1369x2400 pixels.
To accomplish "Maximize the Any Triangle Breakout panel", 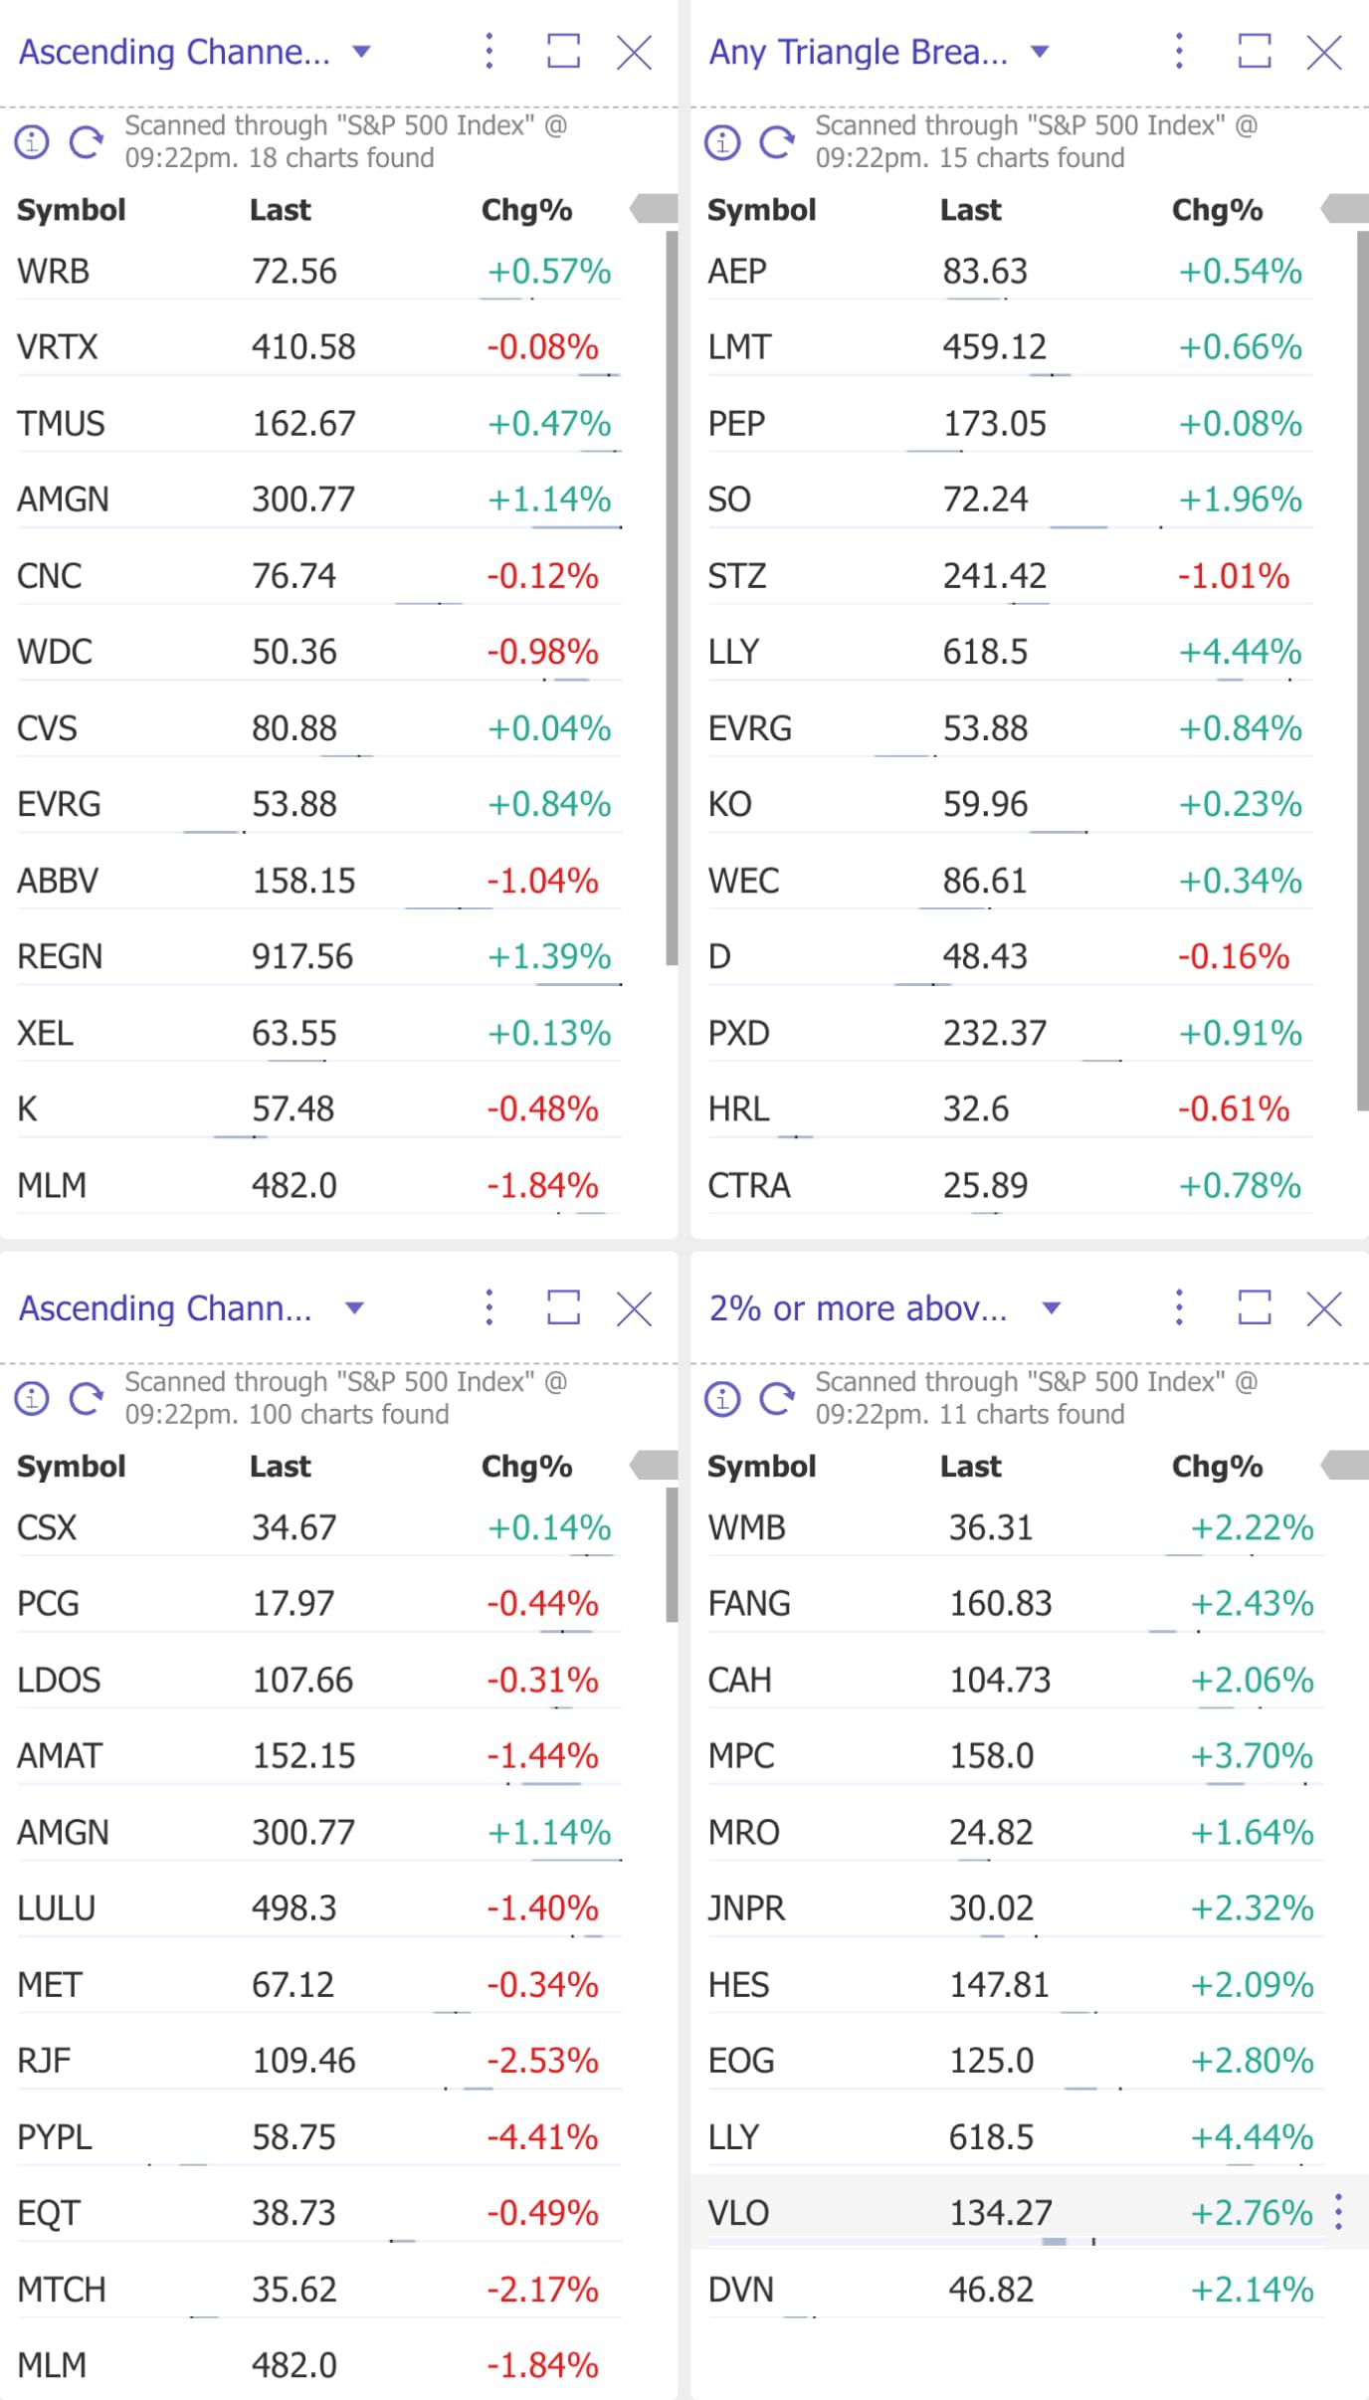I will click(1256, 53).
